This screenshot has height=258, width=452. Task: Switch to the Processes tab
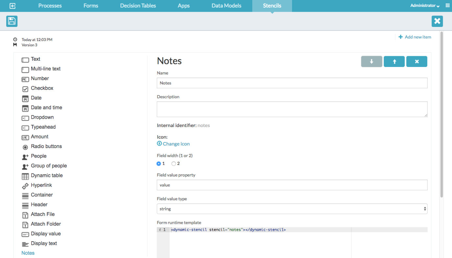pos(50,6)
